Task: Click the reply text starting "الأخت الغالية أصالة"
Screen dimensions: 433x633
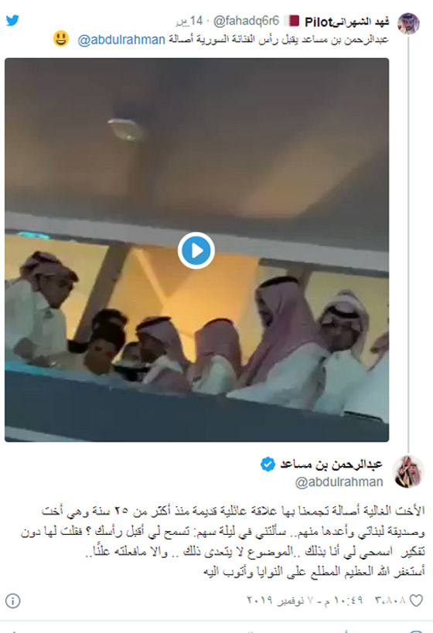Action: tap(223, 541)
